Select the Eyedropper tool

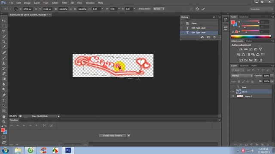click(x=4, y=47)
